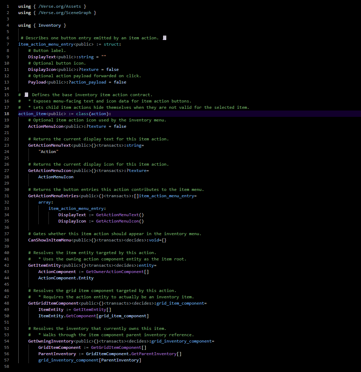Click the "# Optional button icon." comment
This screenshot has width=361, height=372.
point(57,63)
